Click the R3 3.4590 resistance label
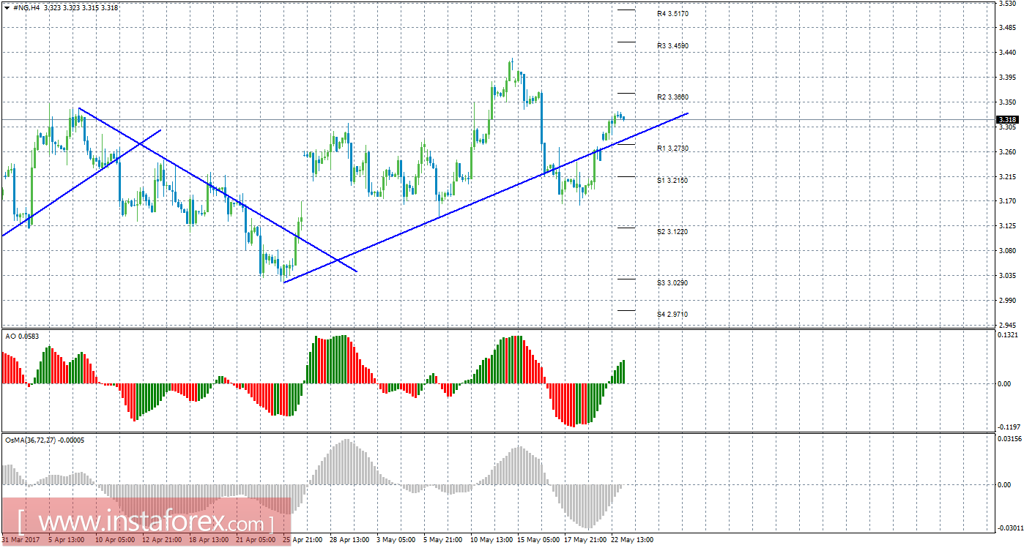Image resolution: width=1024 pixels, height=548 pixels. [672, 46]
